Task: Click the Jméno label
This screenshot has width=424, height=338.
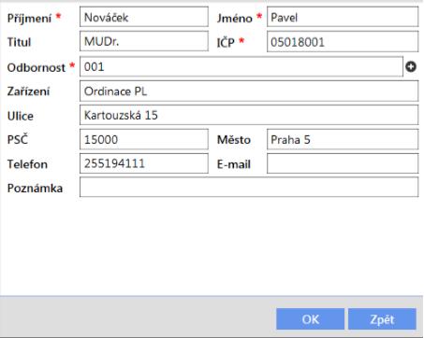Action: (x=235, y=19)
